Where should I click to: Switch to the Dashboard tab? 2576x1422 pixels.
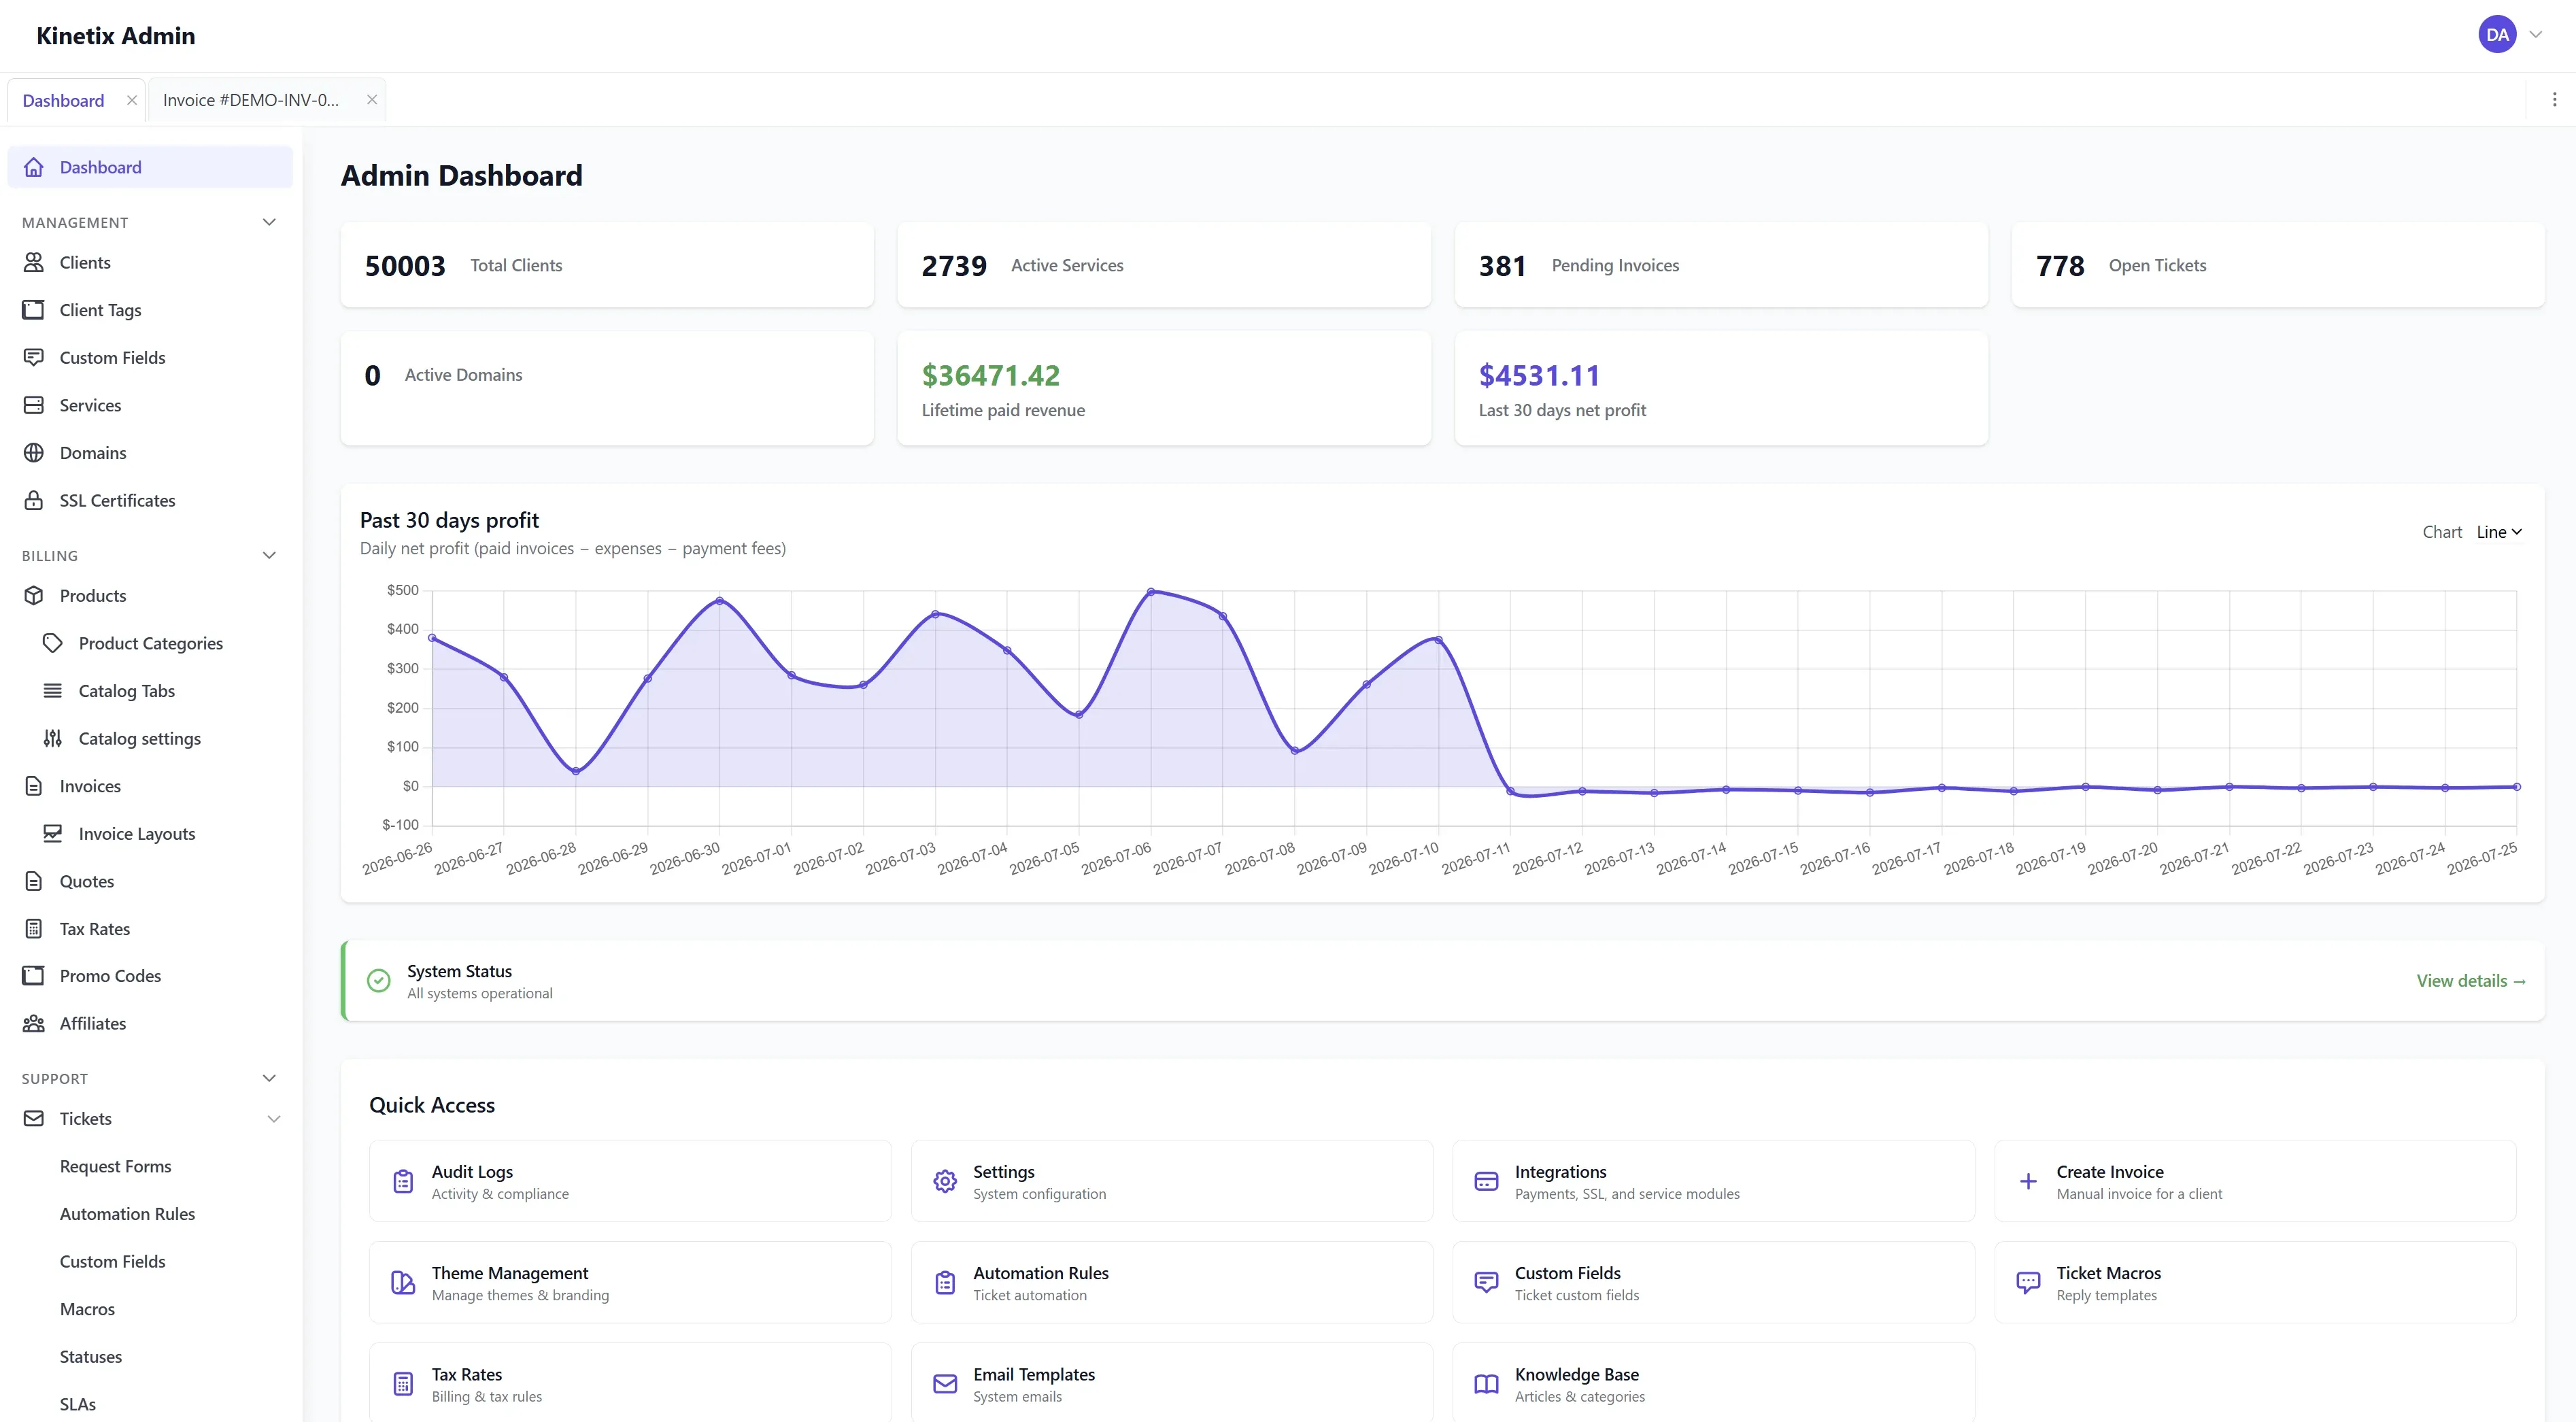click(x=63, y=100)
